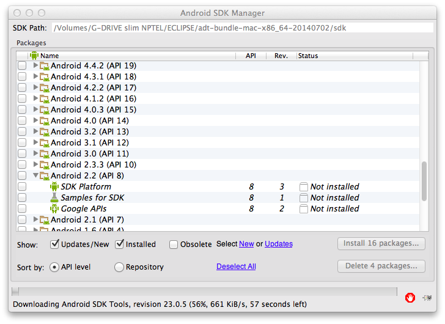Image resolution: width=445 pixels, height=324 pixels.
Task: Click the empty checkbox in the column header
Action: pyautogui.click(x=22, y=56)
